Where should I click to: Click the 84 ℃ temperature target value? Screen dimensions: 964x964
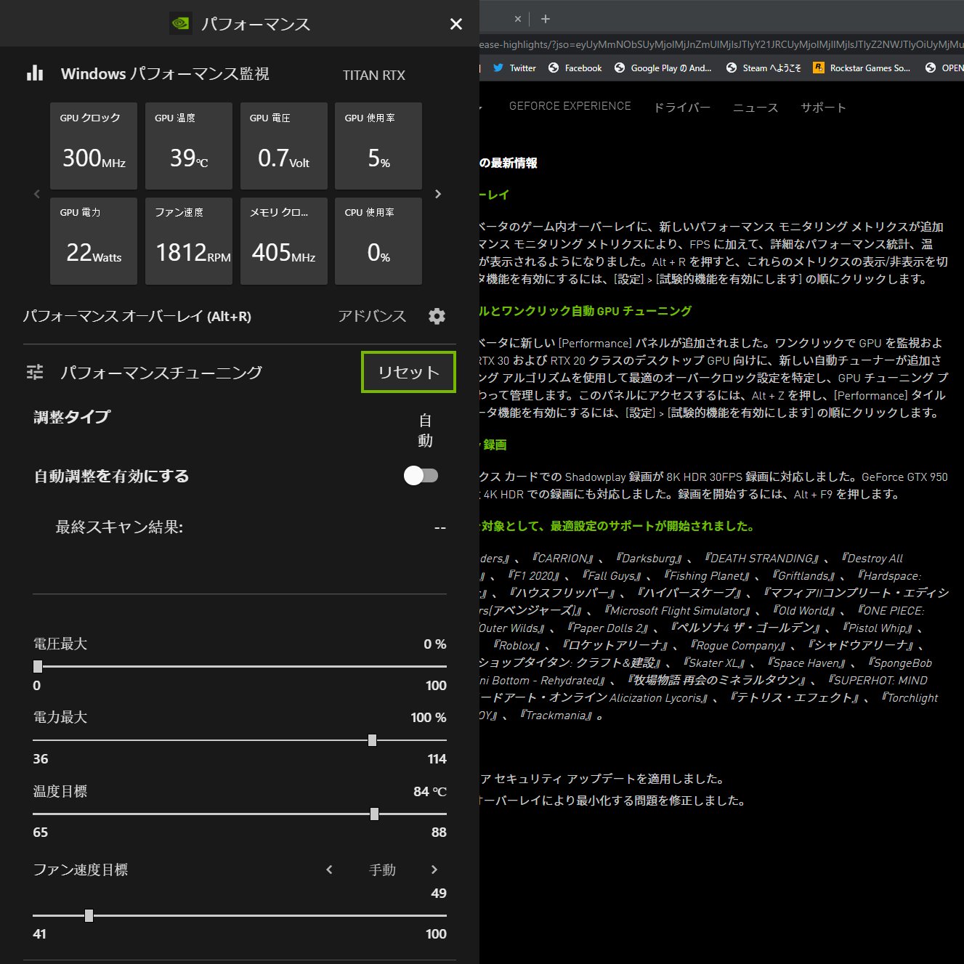(430, 791)
